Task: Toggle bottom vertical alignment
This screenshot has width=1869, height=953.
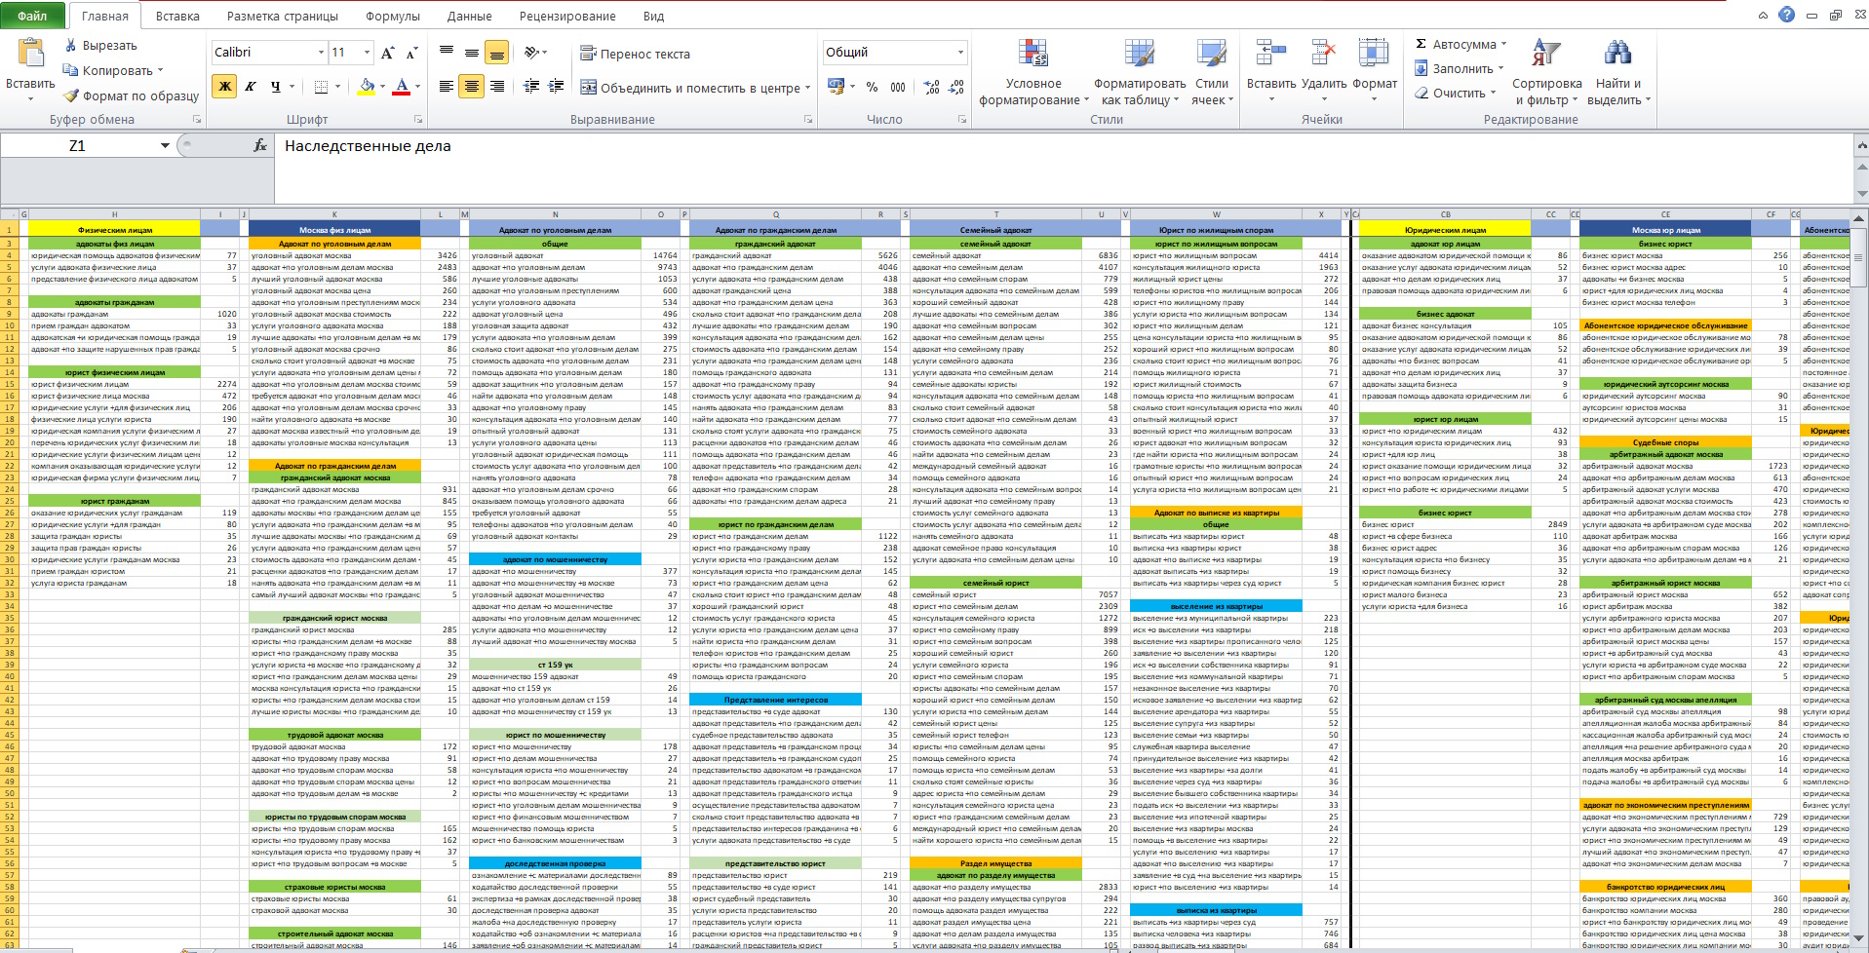Action: [496, 53]
